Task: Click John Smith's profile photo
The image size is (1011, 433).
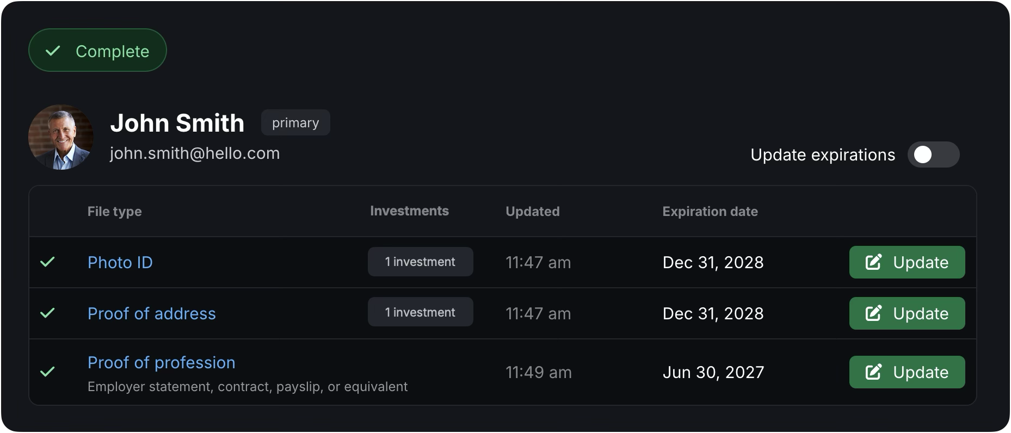Action: click(x=61, y=137)
